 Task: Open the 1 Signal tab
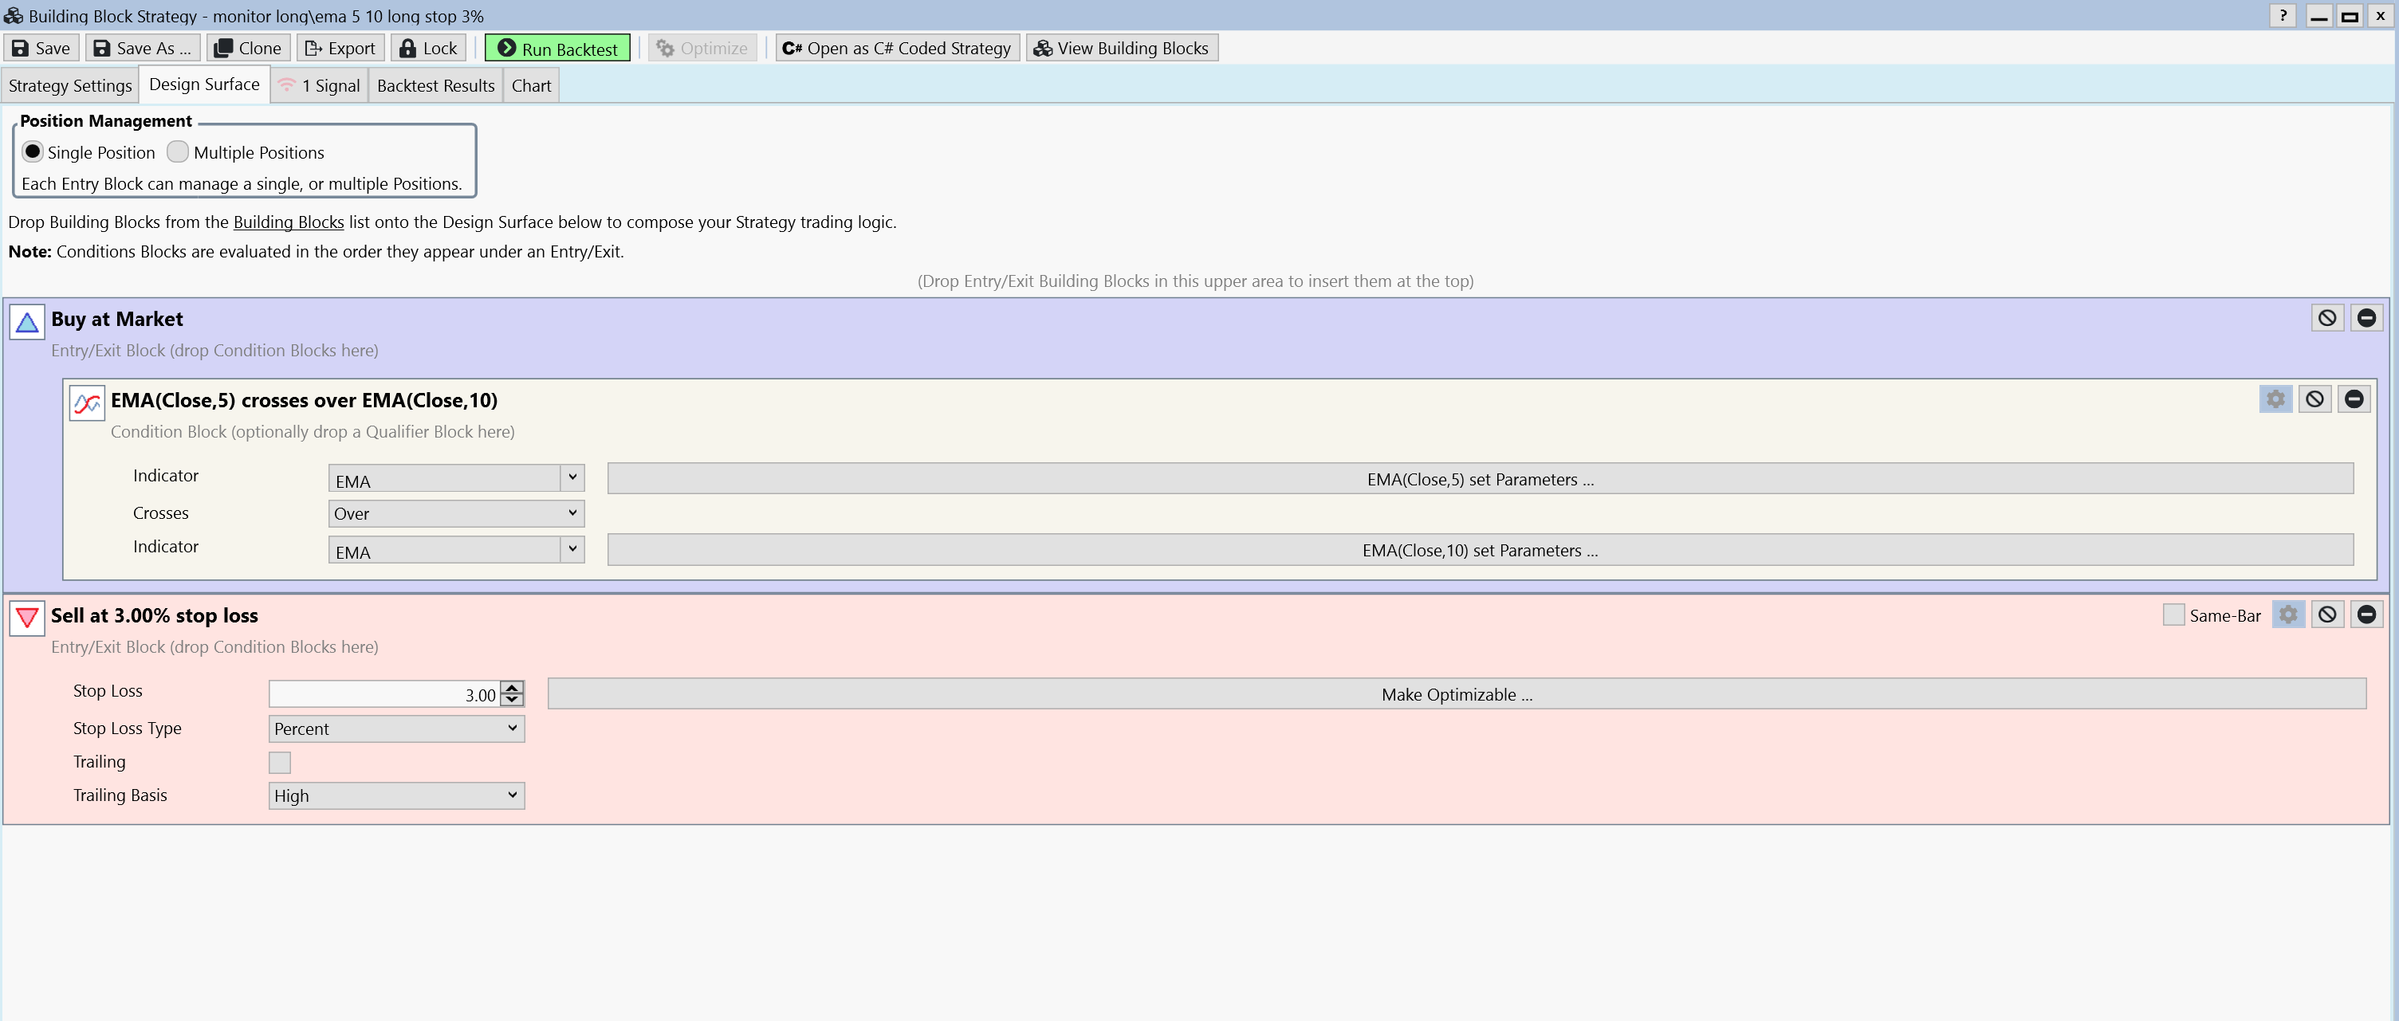point(320,85)
